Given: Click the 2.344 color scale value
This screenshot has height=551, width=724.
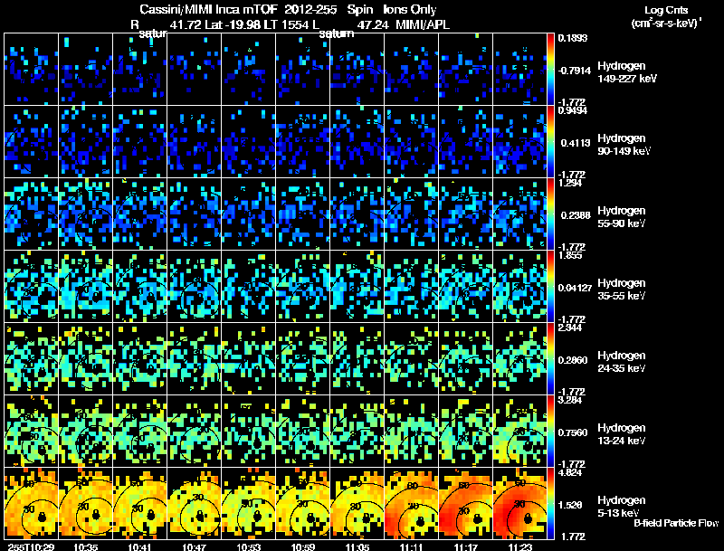Looking at the screenshot, I should pos(570,328).
